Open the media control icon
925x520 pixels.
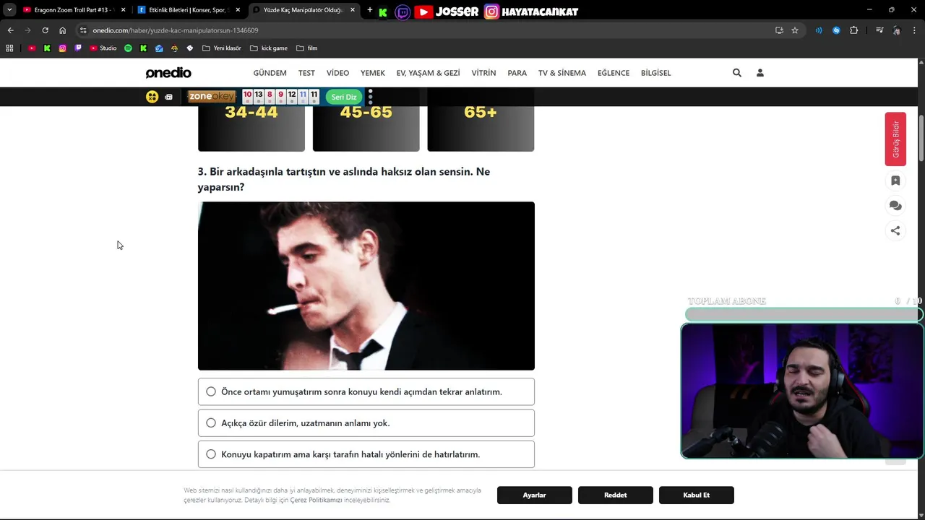(x=879, y=30)
